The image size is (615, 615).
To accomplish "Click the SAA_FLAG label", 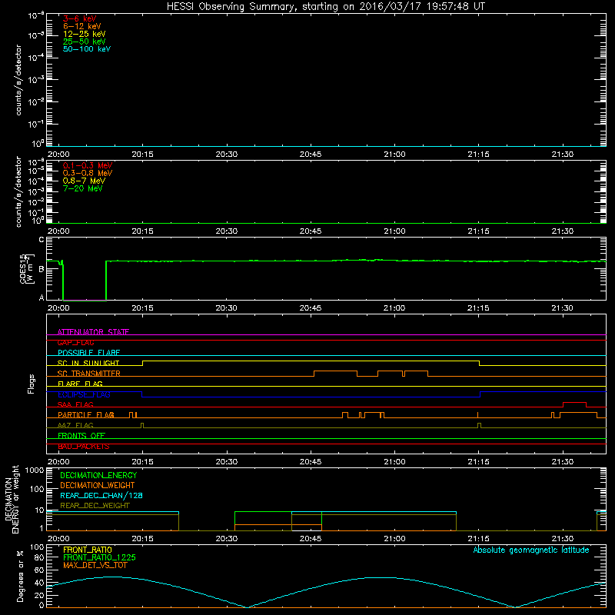I will 75,404.
